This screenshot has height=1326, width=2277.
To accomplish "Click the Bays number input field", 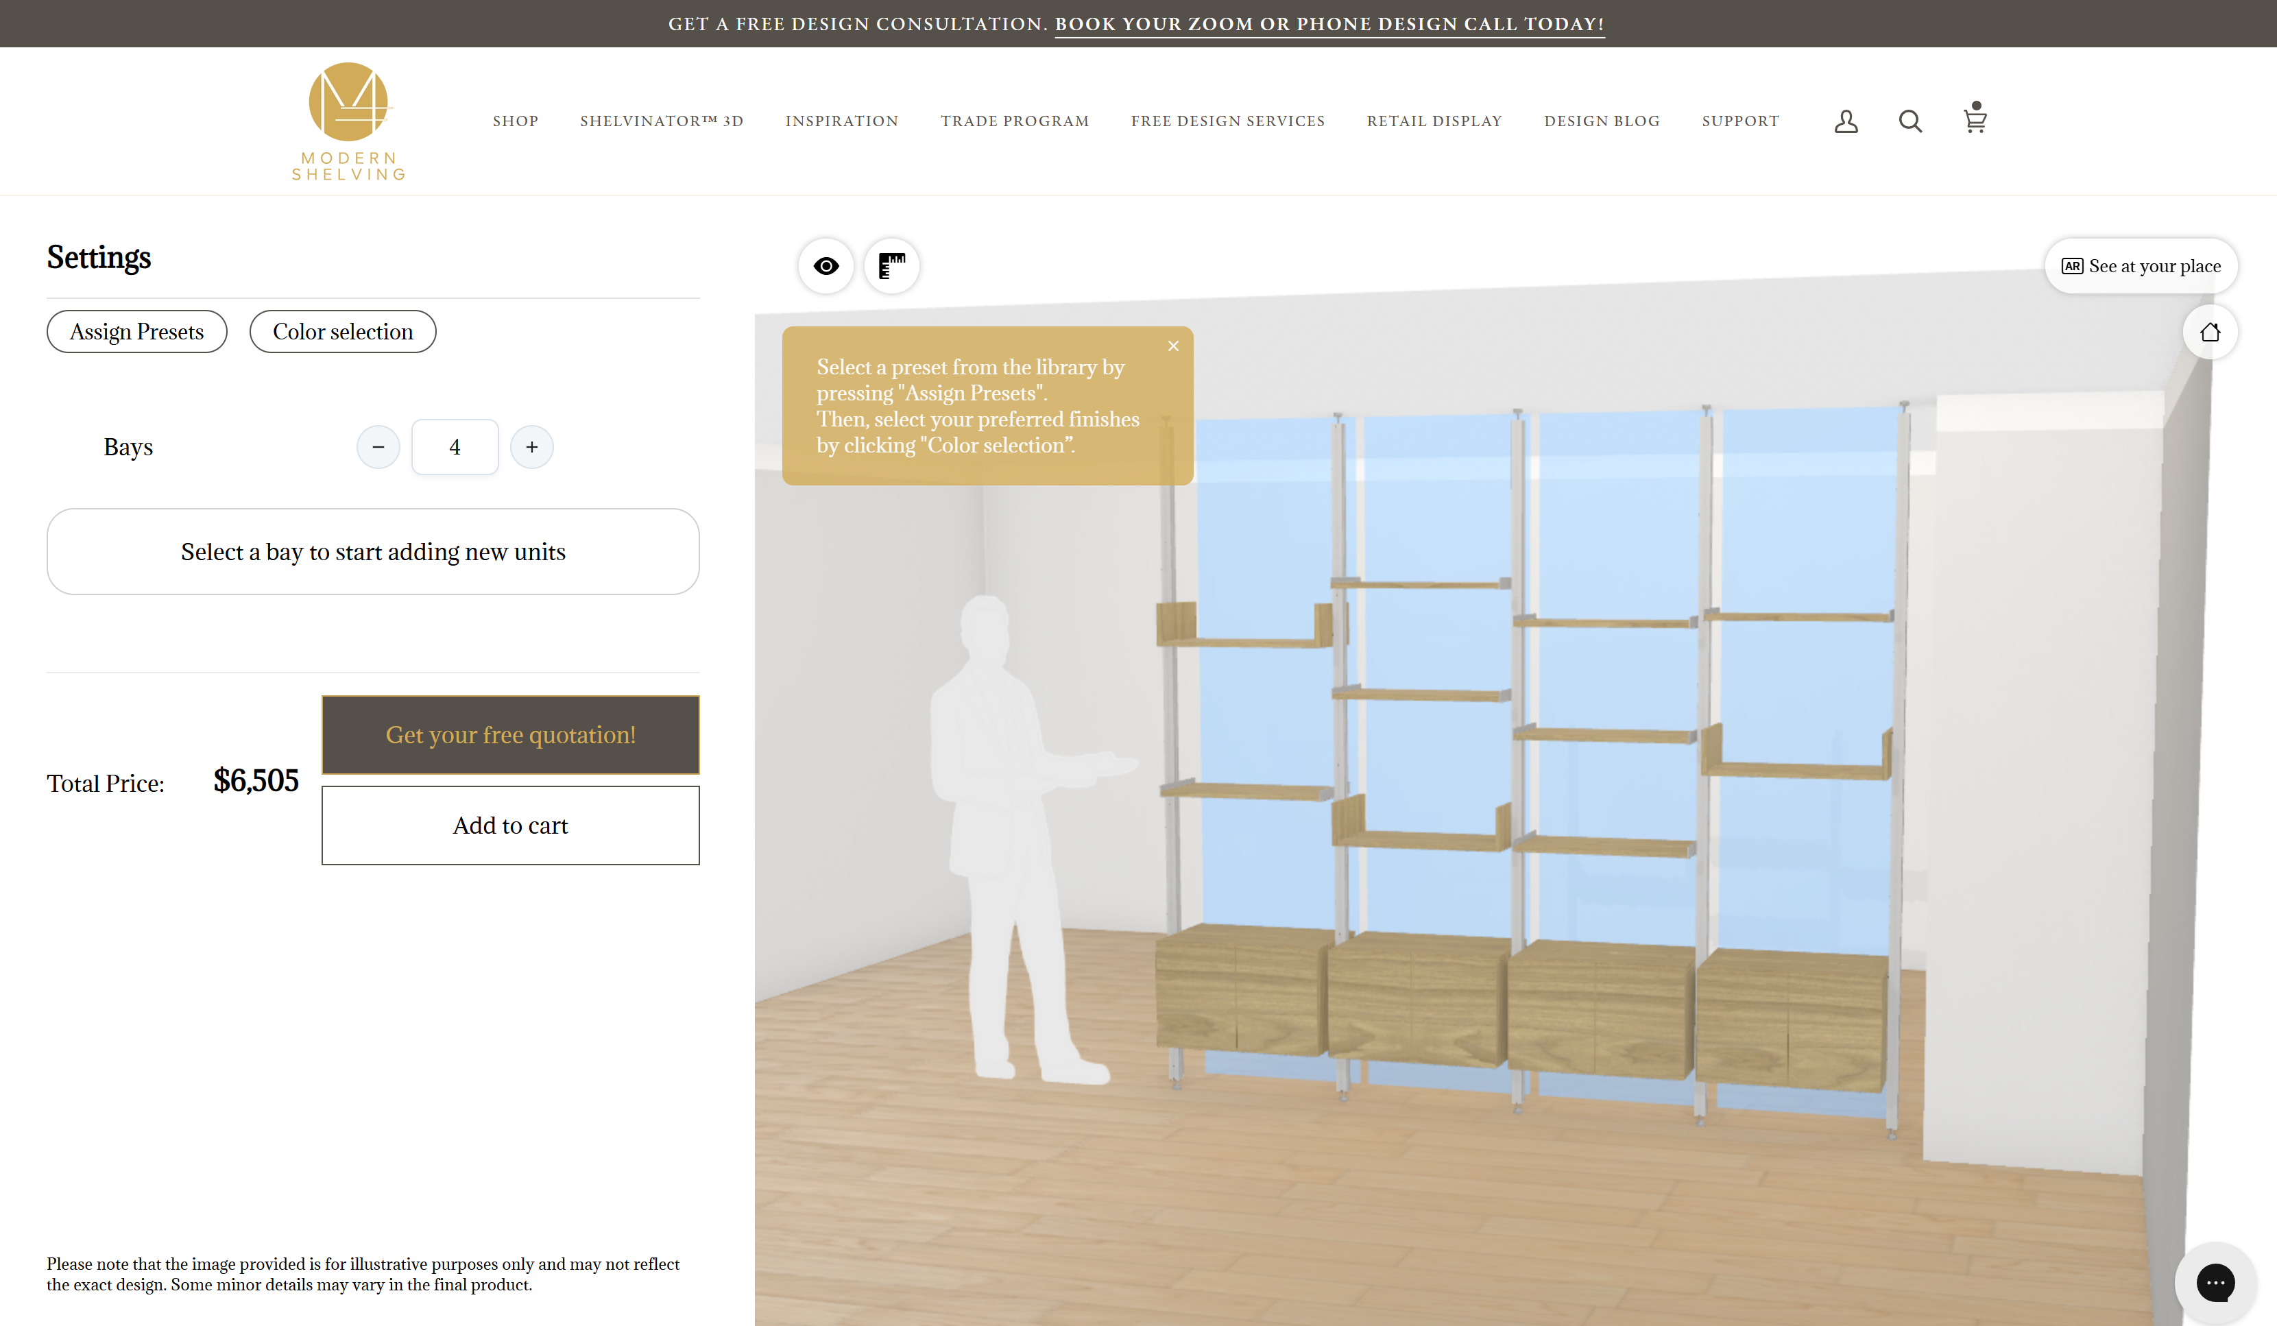I will point(455,447).
